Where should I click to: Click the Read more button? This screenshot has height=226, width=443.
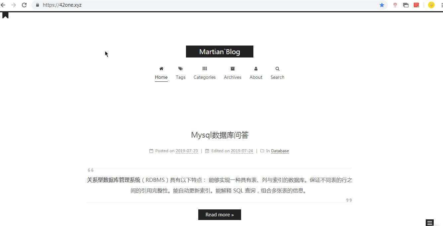coord(220,214)
